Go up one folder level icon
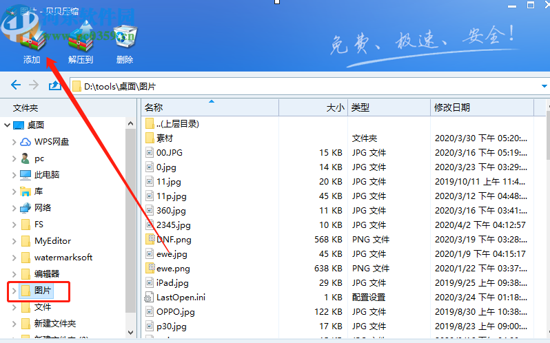The height and width of the screenshot is (343, 550). [x=54, y=85]
